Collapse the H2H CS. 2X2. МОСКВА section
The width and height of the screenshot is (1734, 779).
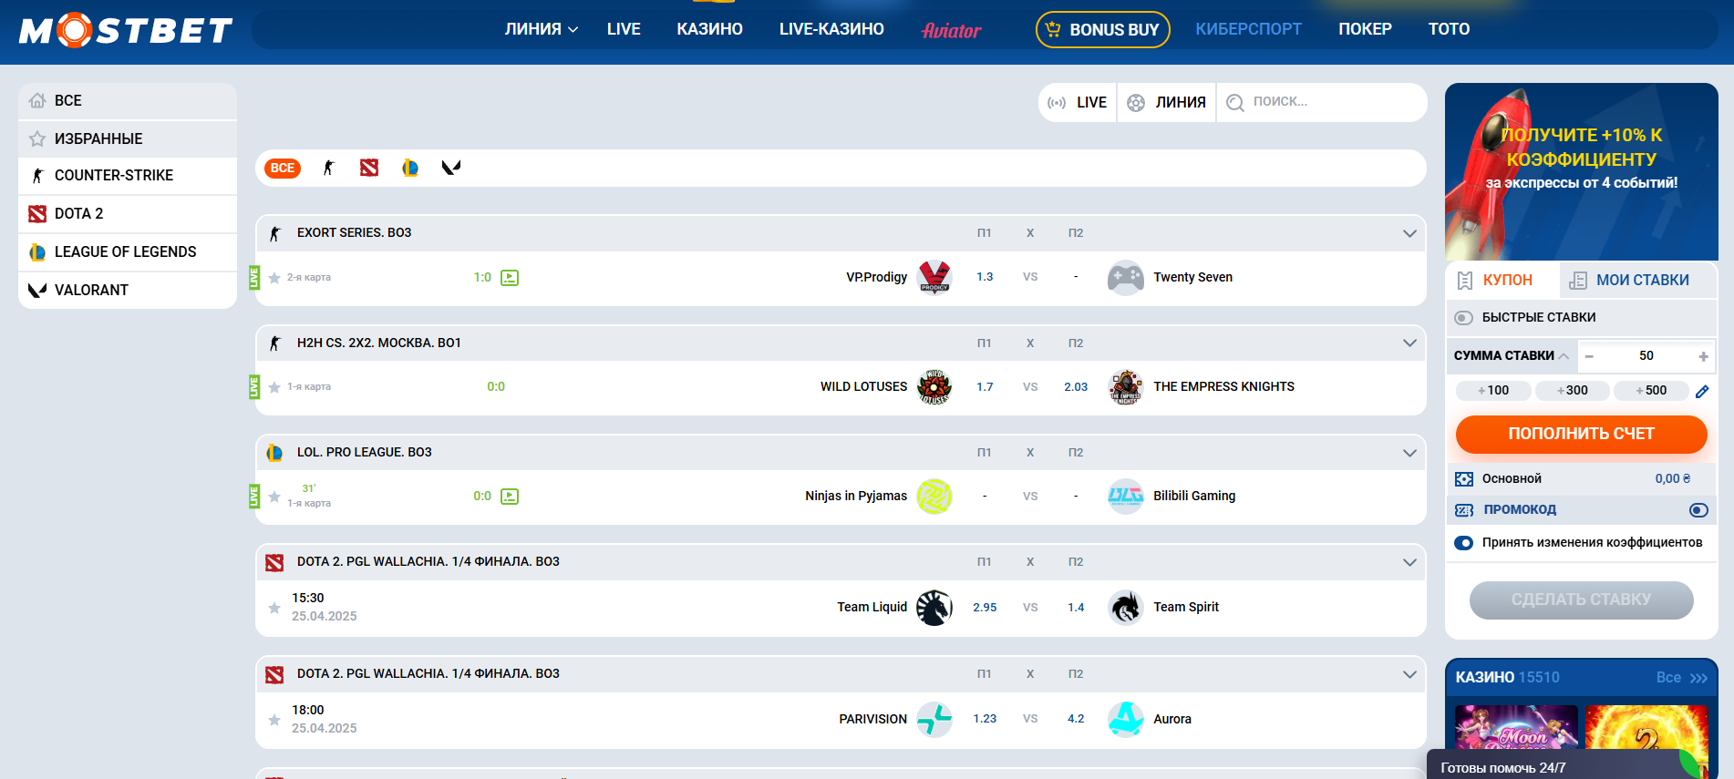click(1409, 343)
